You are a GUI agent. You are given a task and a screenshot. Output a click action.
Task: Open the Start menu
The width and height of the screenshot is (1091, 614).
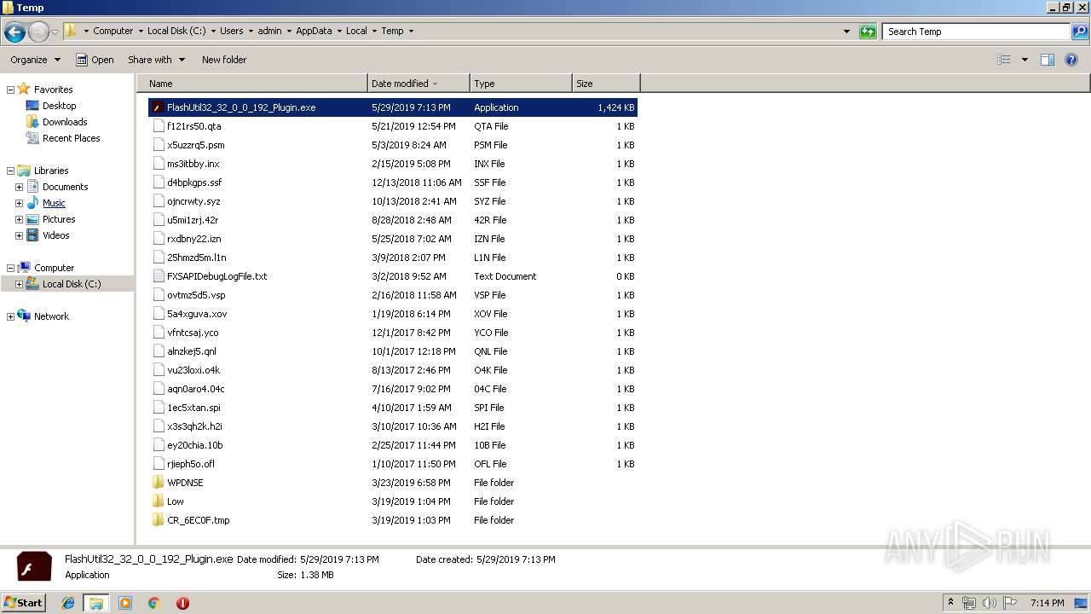tap(23, 603)
